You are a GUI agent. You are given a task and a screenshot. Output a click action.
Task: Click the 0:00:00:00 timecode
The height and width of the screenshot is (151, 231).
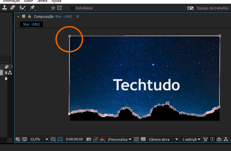pyautogui.click(x=74, y=139)
